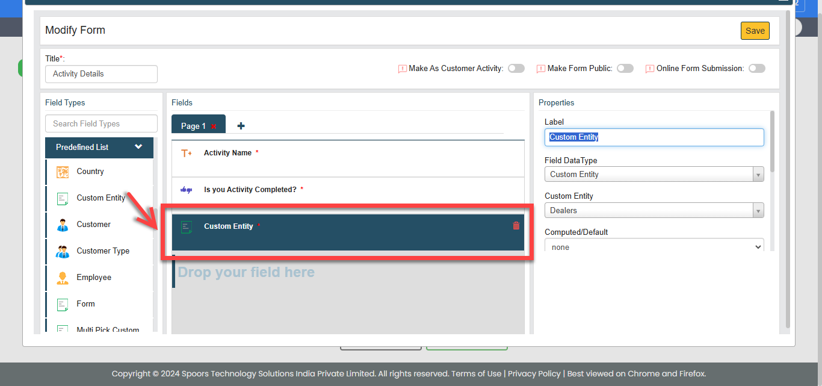Click the Search Field Types input

pyautogui.click(x=101, y=123)
